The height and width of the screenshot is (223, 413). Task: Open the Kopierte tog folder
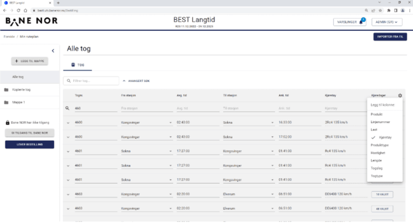coord(29,90)
